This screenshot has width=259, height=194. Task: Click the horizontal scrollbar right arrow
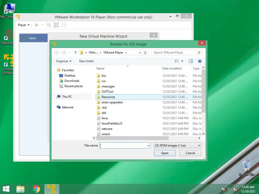pos(199,138)
